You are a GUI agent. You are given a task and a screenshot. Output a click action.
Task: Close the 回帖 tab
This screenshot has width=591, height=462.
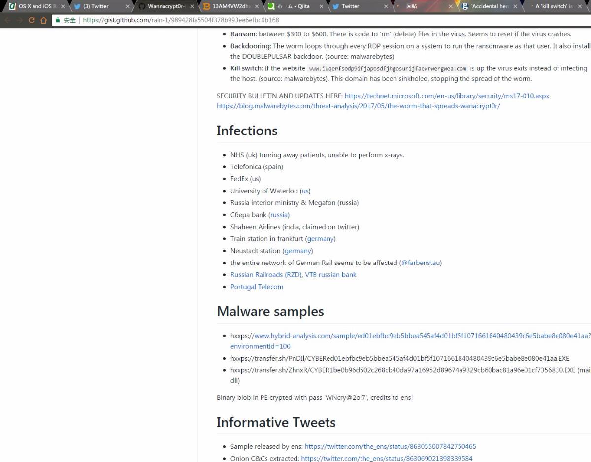coord(450,6)
